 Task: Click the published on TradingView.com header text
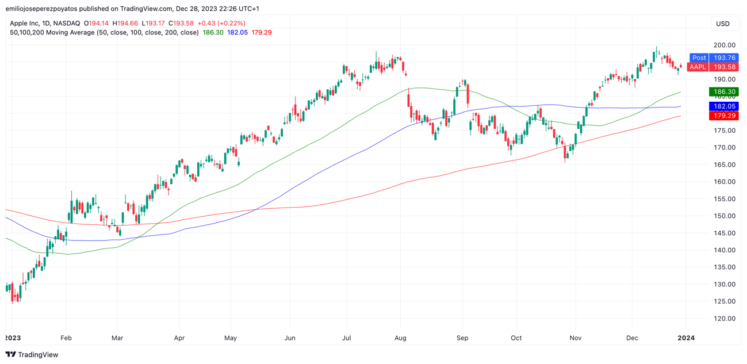tap(132, 9)
